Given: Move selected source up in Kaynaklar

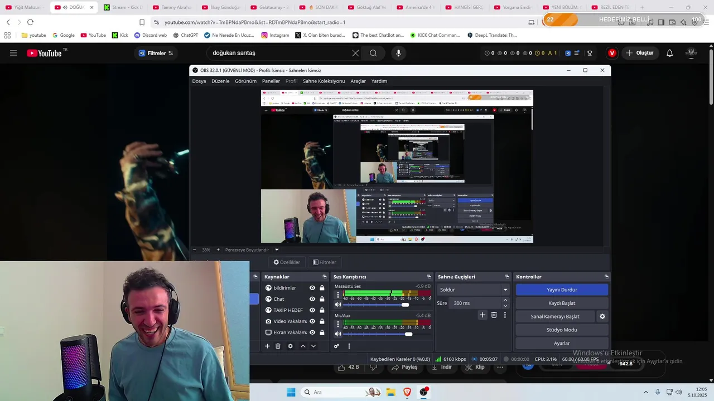Looking at the screenshot, I should tap(303, 346).
